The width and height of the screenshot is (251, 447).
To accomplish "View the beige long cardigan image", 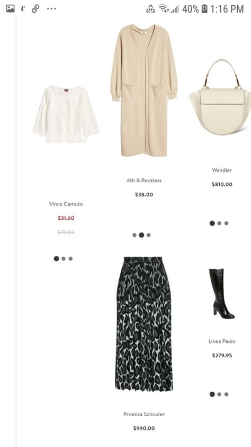I will [144, 90].
